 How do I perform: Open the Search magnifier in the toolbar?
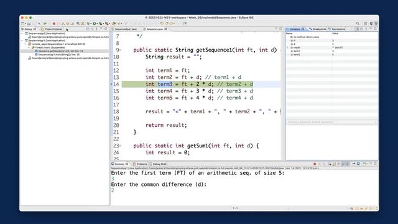click(x=358, y=24)
